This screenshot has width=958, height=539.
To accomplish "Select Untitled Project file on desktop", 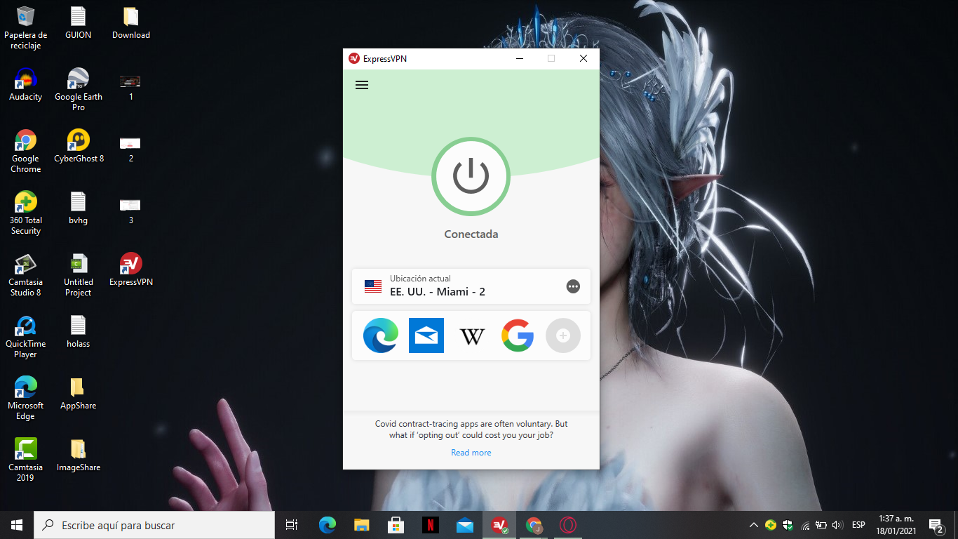I will [x=78, y=275].
